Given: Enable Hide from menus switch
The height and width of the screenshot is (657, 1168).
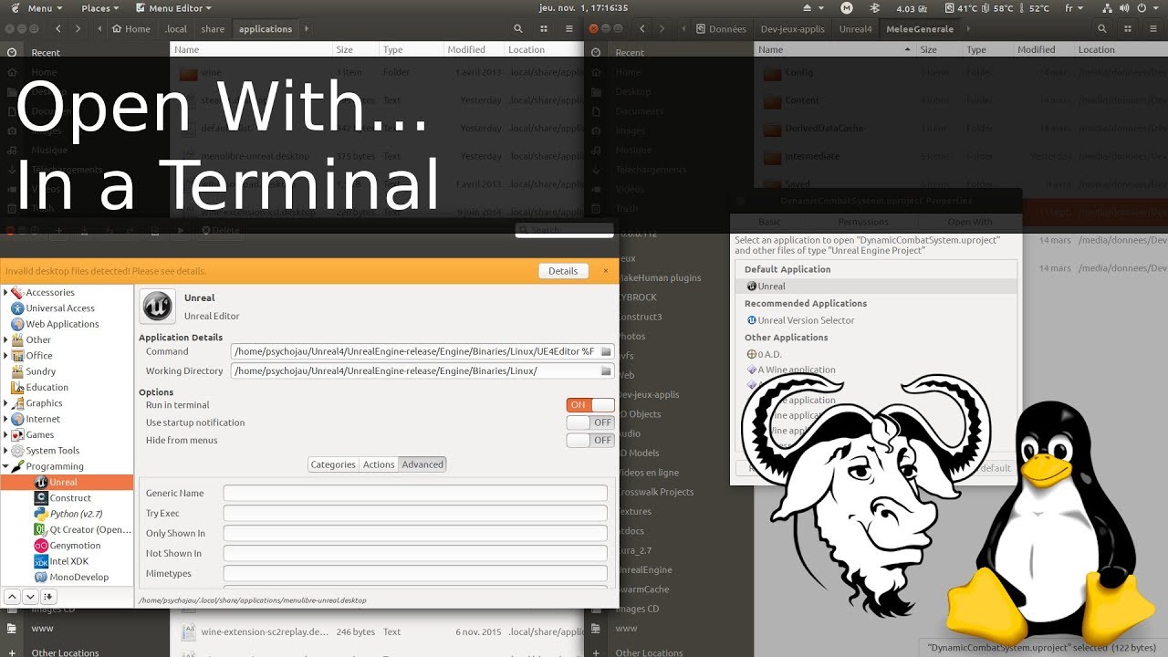Looking at the screenshot, I should [x=590, y=440].
